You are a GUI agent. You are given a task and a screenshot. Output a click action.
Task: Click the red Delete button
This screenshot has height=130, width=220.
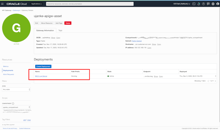pyautogui.click(x=68, y=23)
